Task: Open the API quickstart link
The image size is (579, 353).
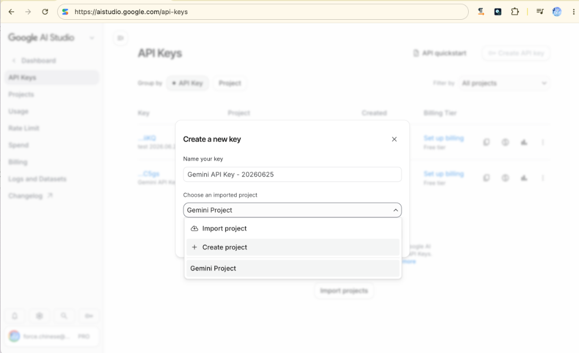Action: pyautogui.click(x=439, y=53)
